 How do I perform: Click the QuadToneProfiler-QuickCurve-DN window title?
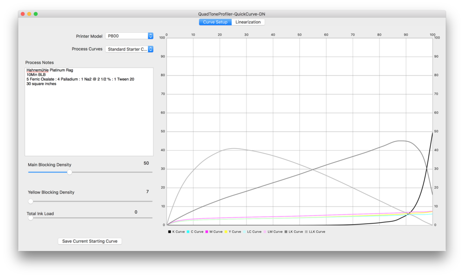click(x=232, y=14)
